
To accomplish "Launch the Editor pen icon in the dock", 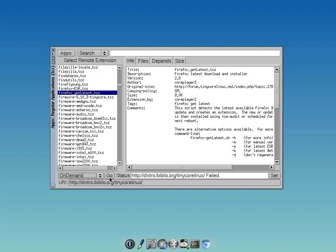I will (x=140, y=244).
